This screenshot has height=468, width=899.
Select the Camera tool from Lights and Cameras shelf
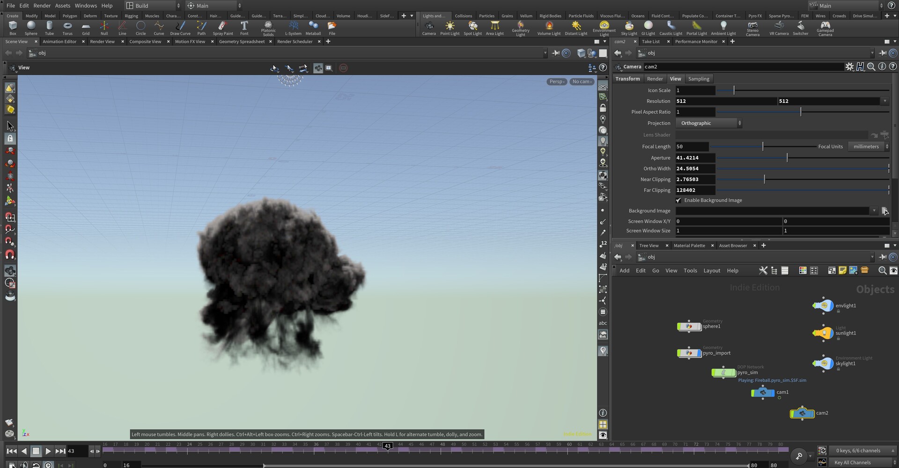429,27
